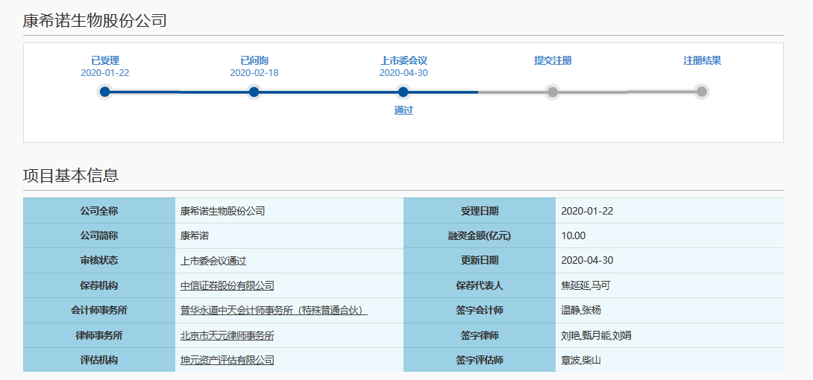Screen dimensions: 813x380
Task: Open the 普华永道中天会计师事务所 link
Action: (x=274, y=311)
